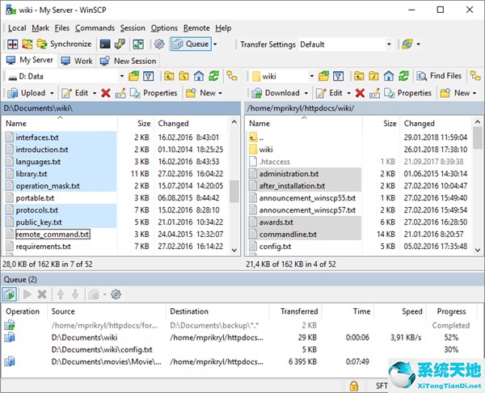This screenshot has width=485, height=393.
Task: Open the Options menu
Action: pyautogui.click(x=164, y=28)
